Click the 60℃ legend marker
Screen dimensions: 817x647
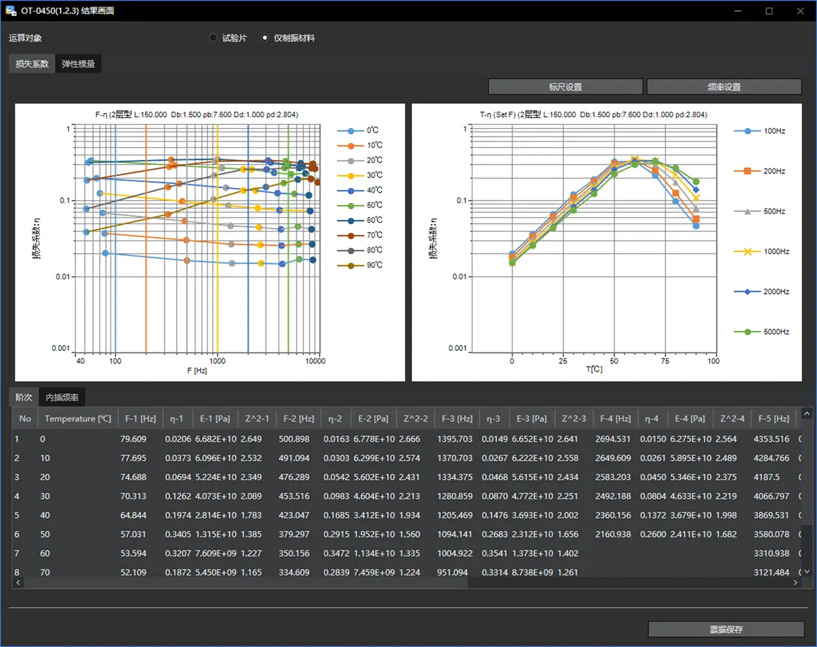(351, 220)
